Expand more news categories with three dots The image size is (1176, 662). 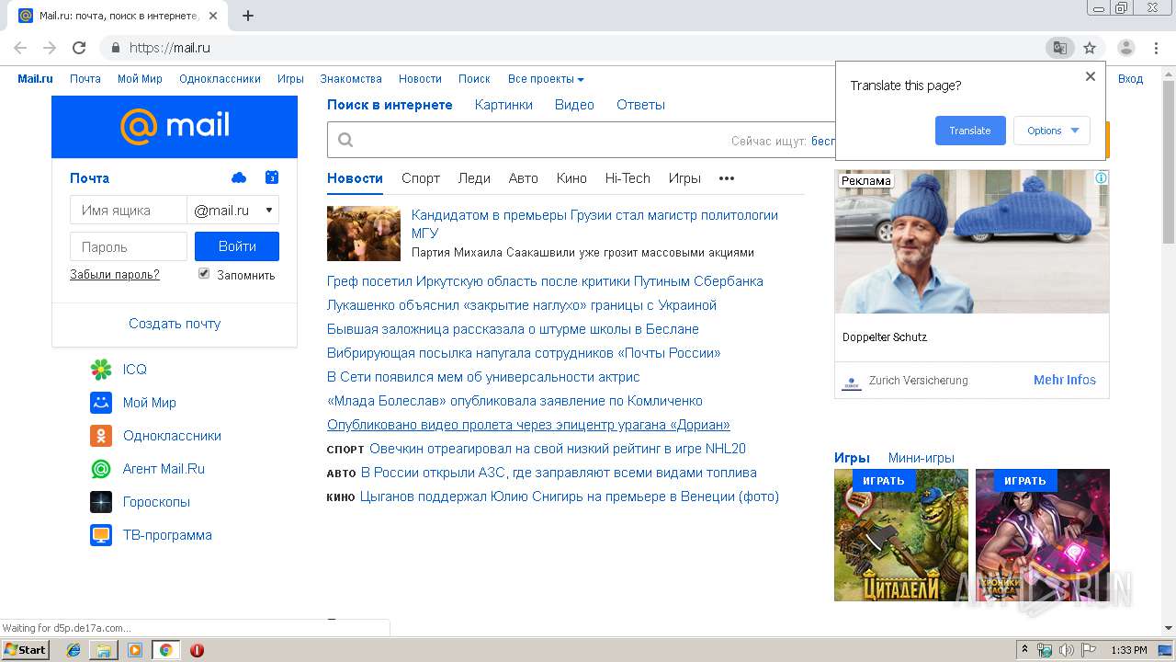click(727, 178)
